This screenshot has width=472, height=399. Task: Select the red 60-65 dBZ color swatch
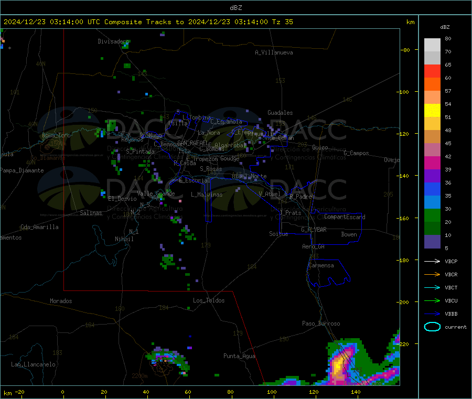pos(432,71)
